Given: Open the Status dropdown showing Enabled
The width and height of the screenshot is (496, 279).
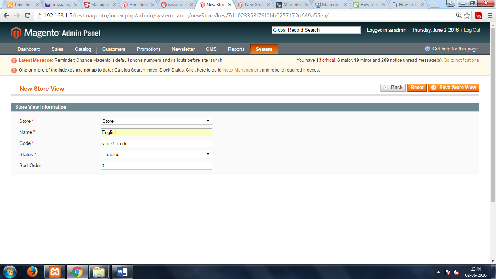Looking at the screenshot, I should pos(156,154).
